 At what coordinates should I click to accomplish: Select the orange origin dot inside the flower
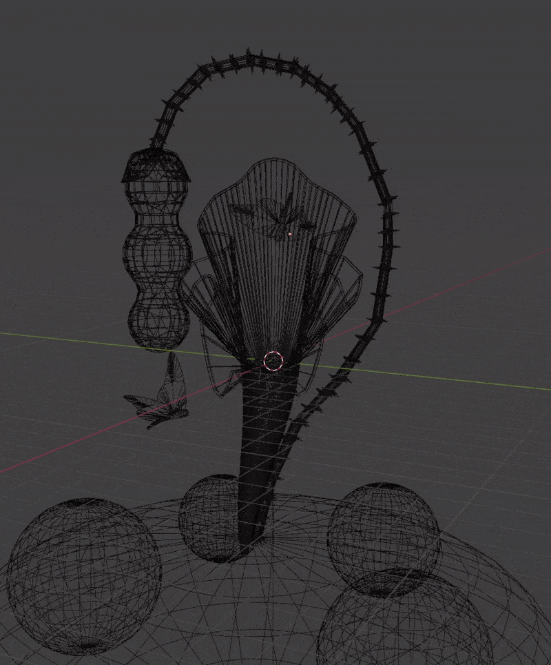(290, 234)
